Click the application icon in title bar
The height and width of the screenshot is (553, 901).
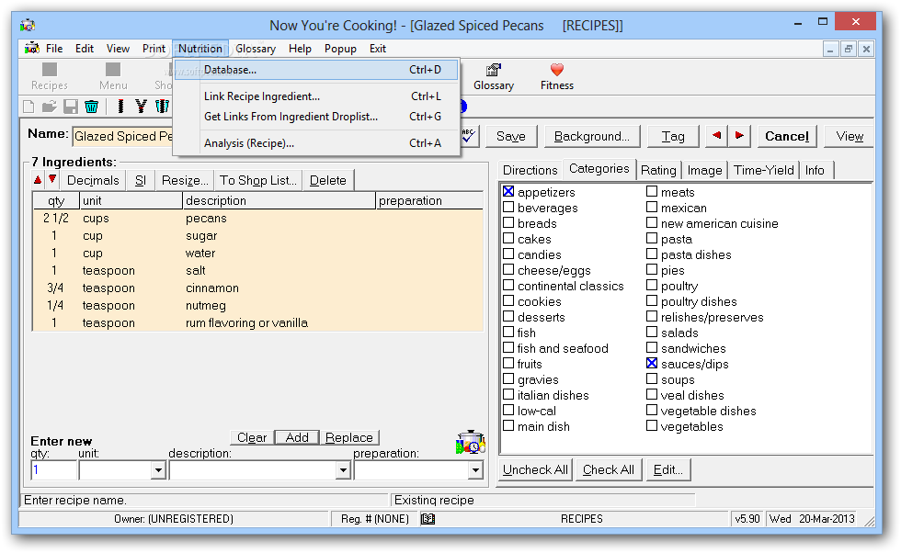[28, 26]
